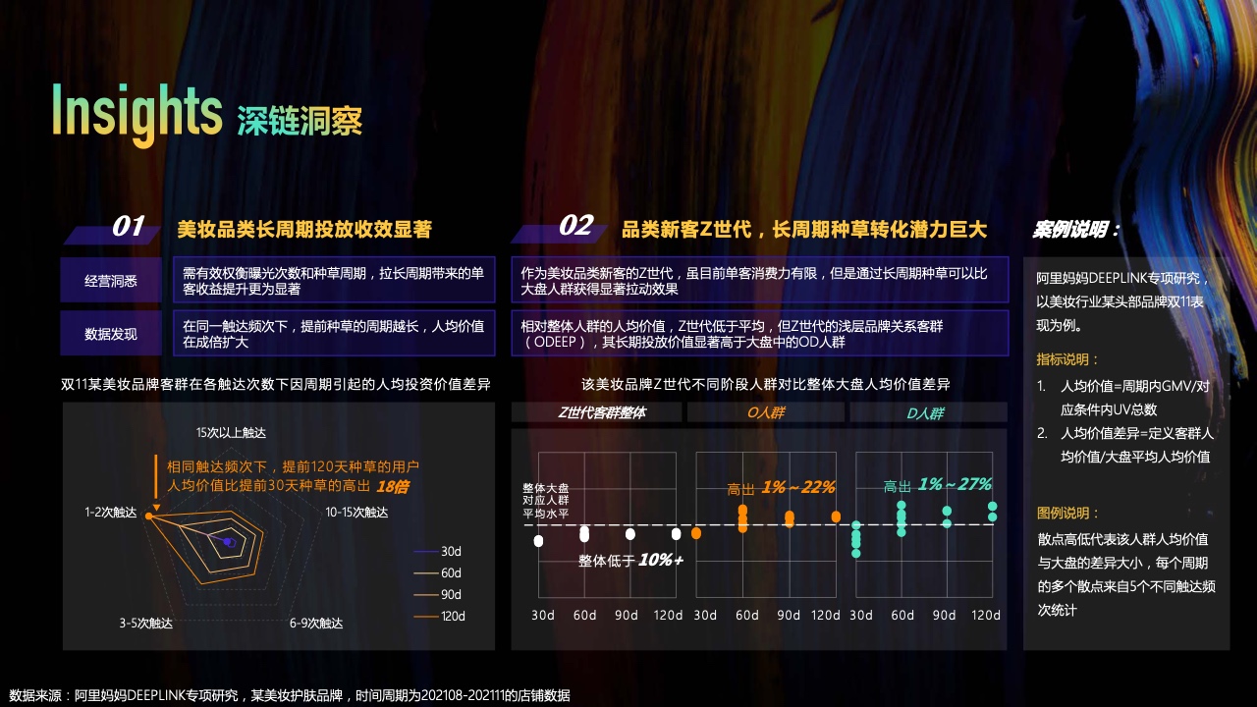
Task: Select the 人均价值=周期内GMV definition
Action: pos(1125,398)
